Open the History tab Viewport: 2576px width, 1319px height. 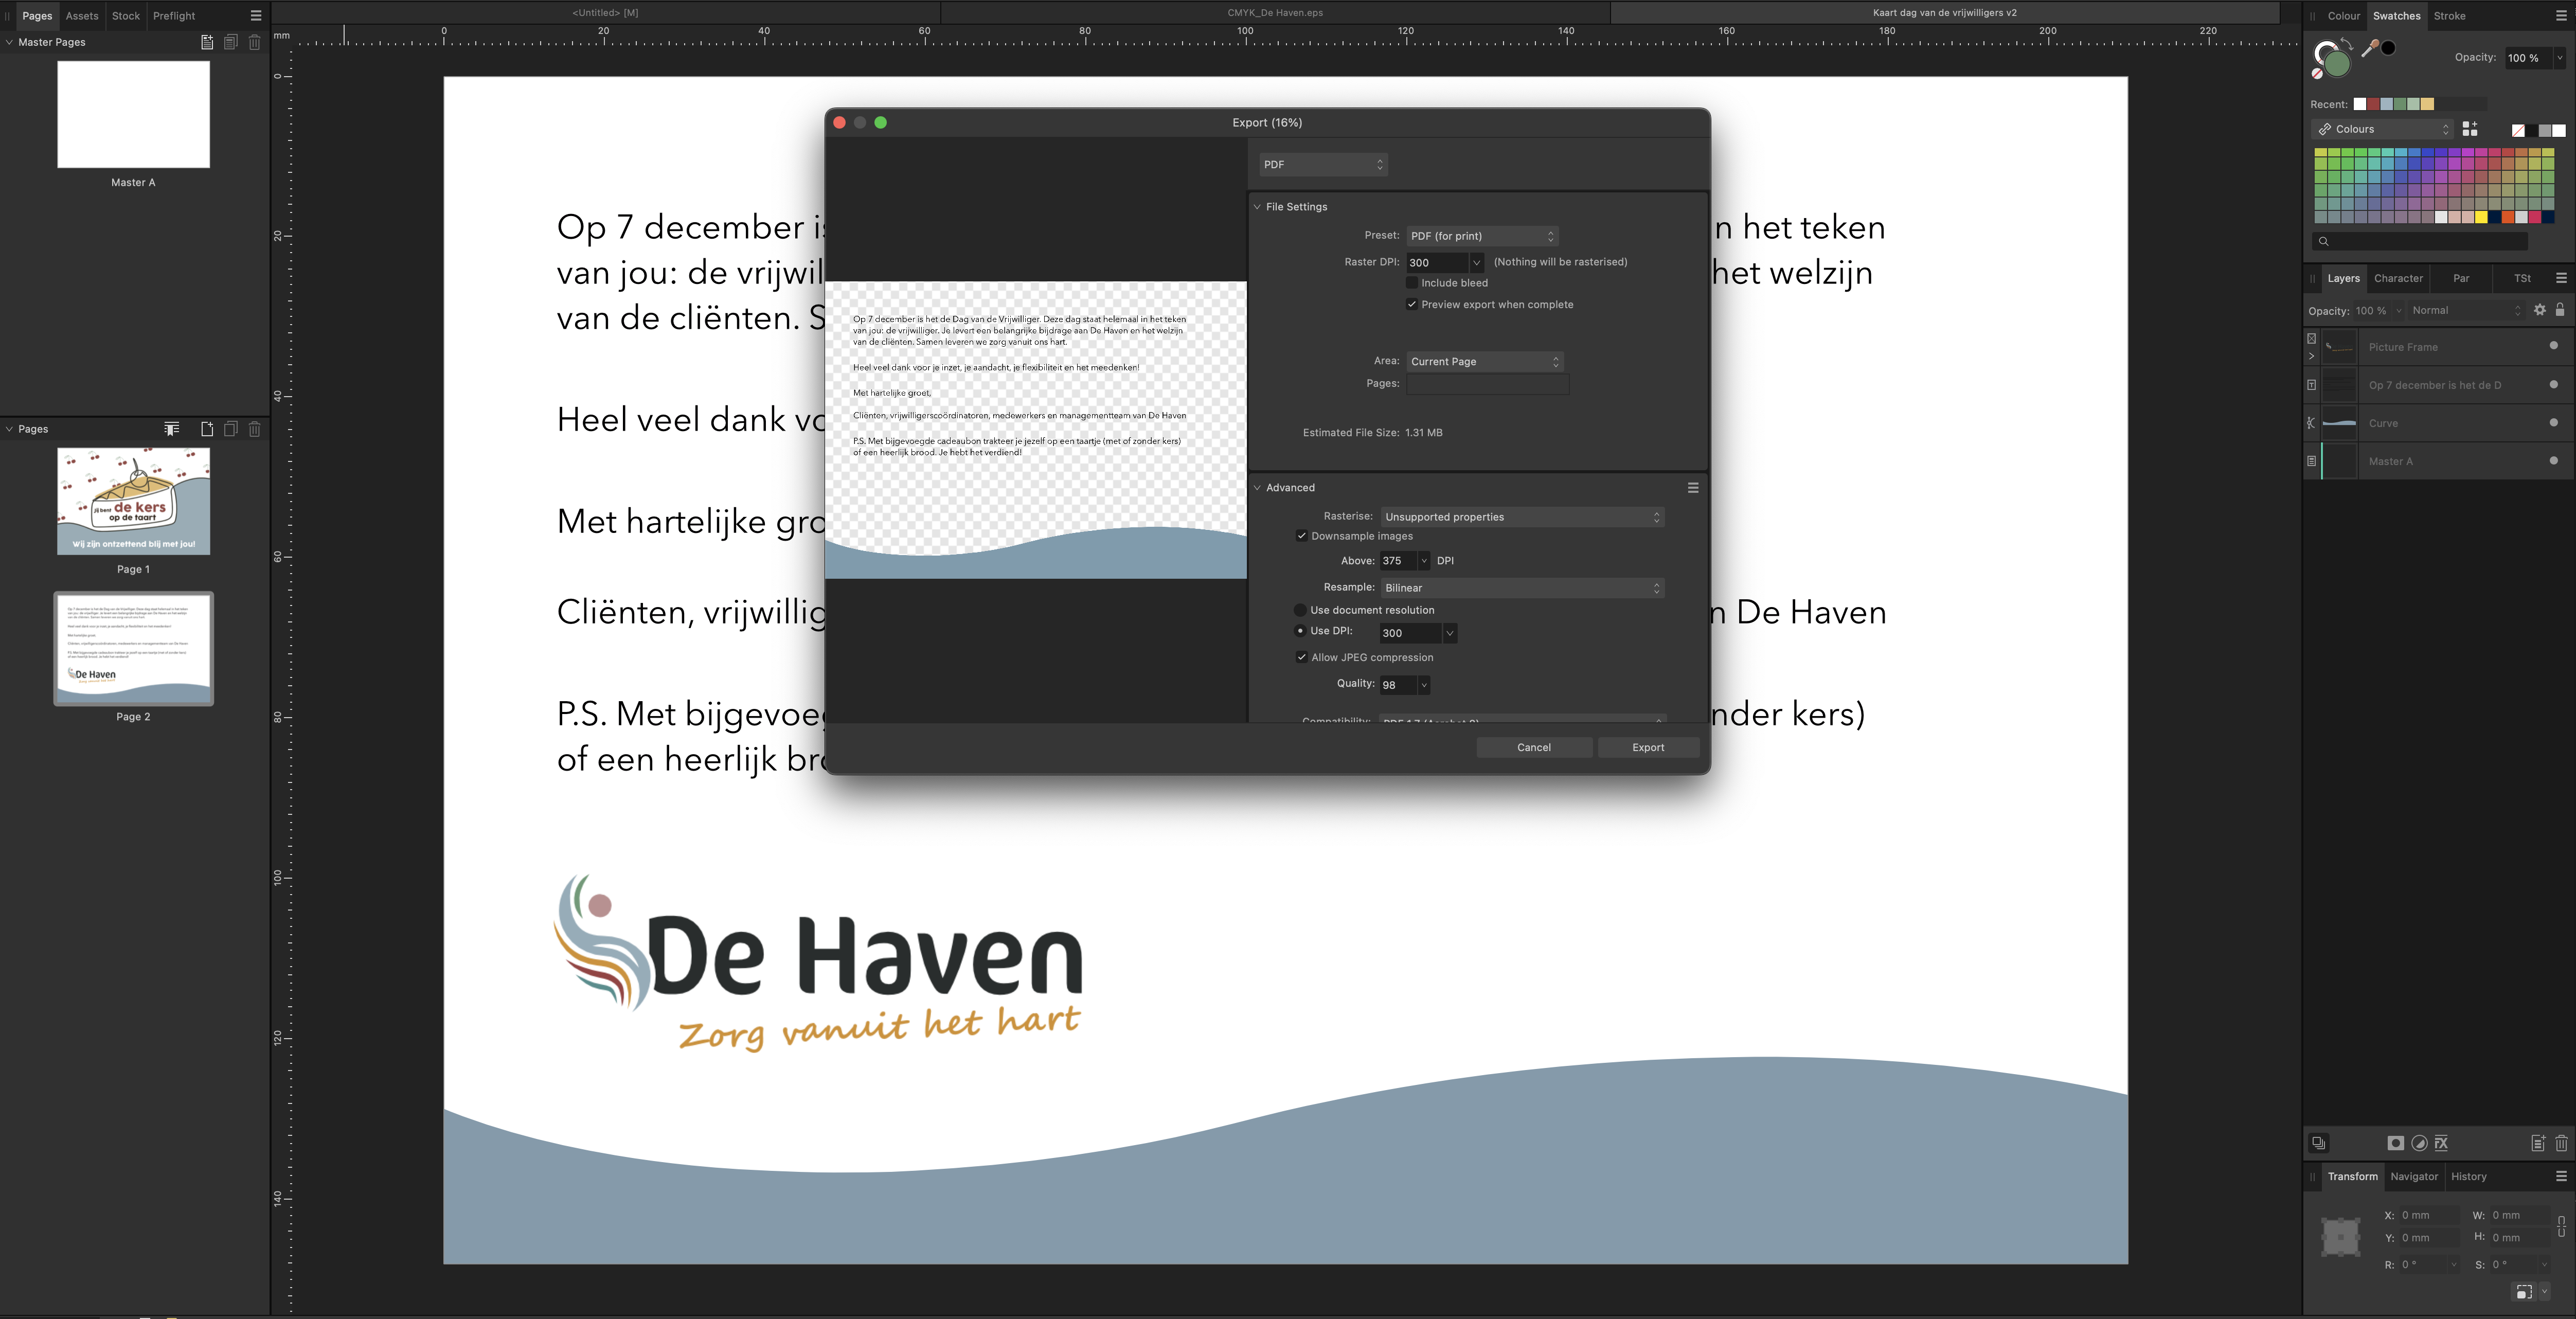tap(2469, 1176)
